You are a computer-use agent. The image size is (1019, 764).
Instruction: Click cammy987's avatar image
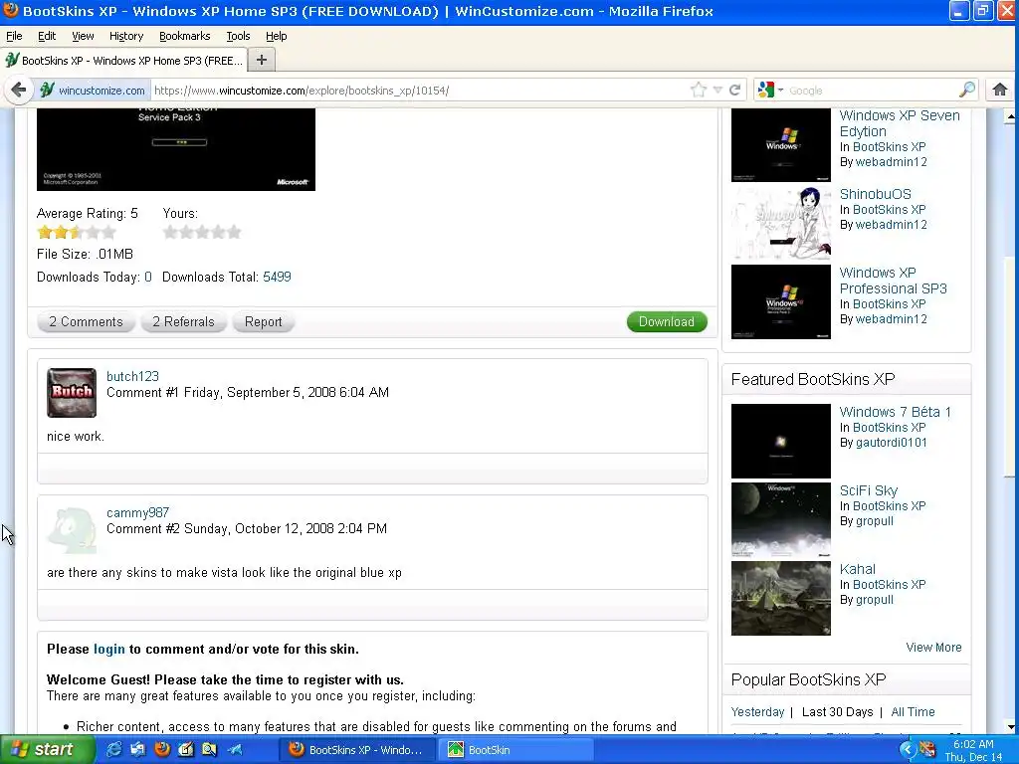[72, 529]
